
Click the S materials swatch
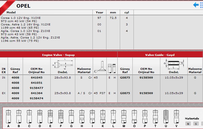tap(196, 124)
